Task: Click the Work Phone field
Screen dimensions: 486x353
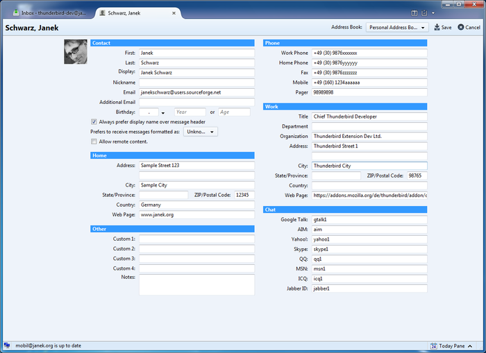Action: click(x=369, y=53)
